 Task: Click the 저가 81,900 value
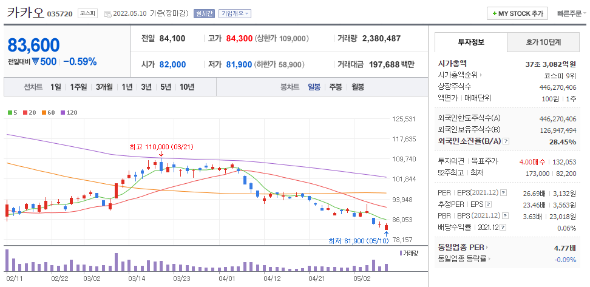tap(239, 64)
